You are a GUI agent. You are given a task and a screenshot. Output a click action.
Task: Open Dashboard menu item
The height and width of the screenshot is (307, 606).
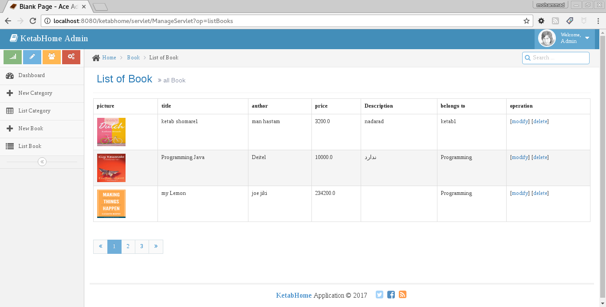[42, 76]
